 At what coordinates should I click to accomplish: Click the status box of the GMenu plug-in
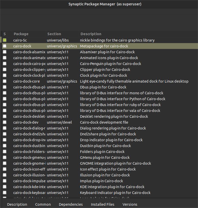(x=5, y=158)
